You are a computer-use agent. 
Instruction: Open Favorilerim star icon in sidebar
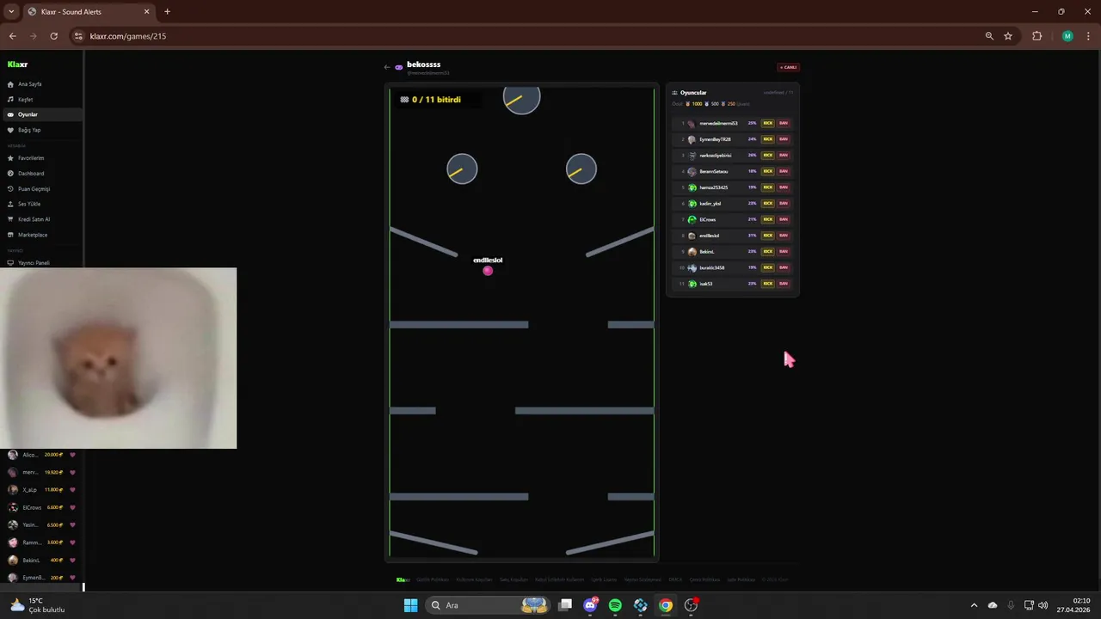coord(10,158)
